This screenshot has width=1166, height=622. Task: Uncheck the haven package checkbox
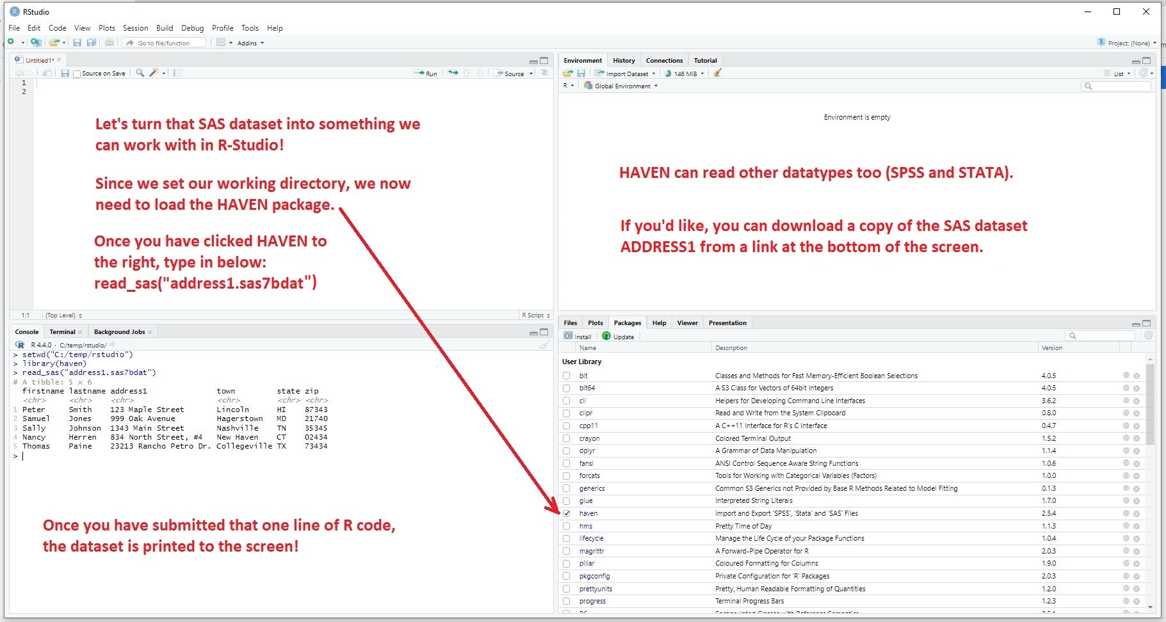coord(567,513)
